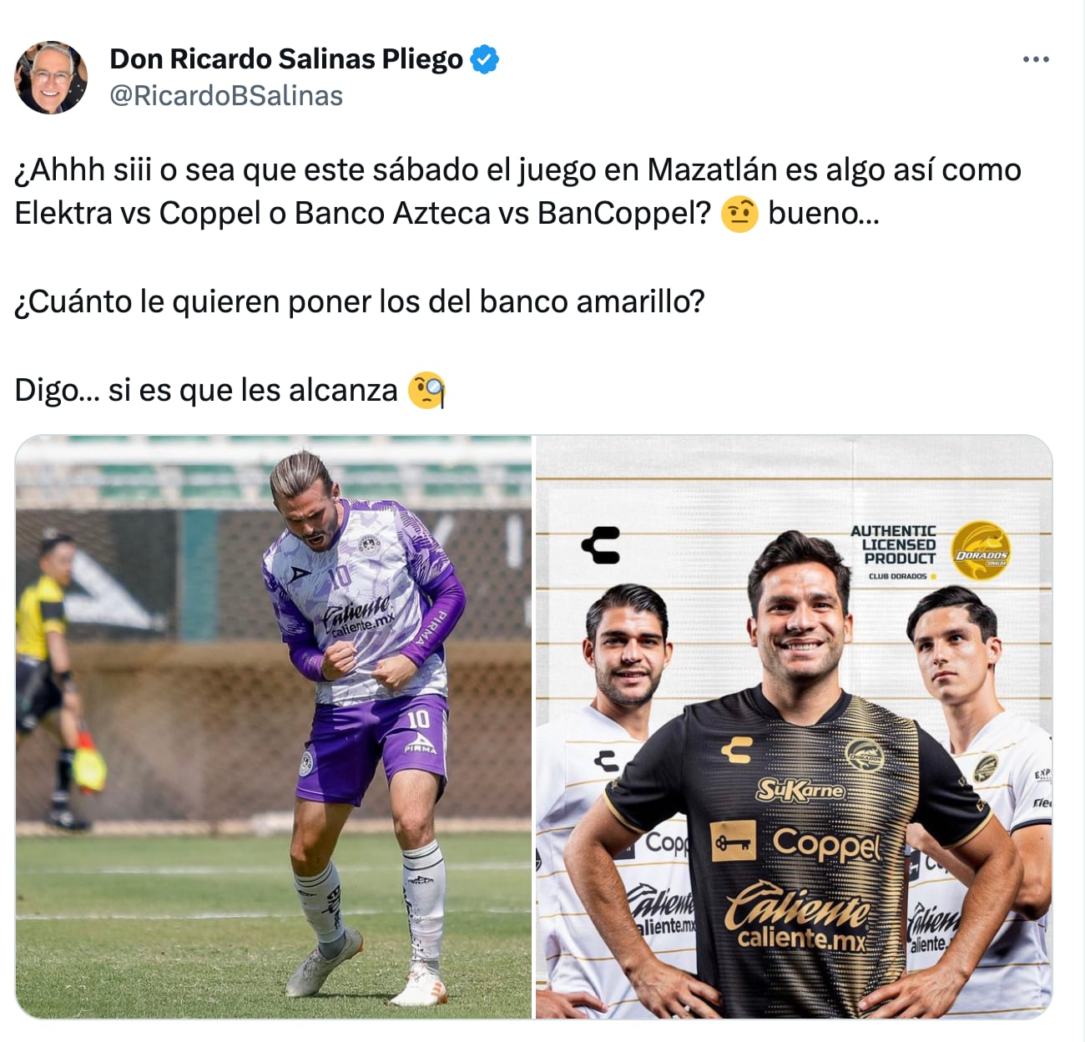Click the number 10 on the purple shorts
This screenshot has width=1085, height=1042.
[x=418, y=718]
